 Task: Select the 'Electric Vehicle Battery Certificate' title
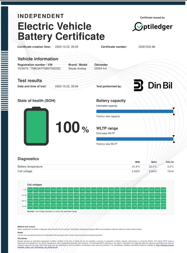61,31
